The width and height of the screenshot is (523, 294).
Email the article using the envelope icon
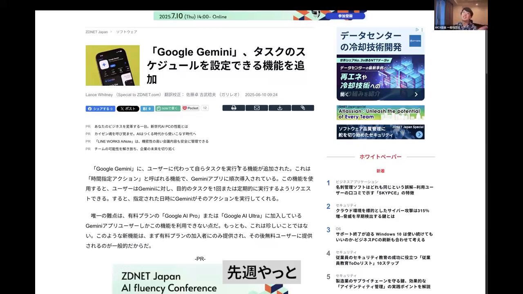pos(257,108)
